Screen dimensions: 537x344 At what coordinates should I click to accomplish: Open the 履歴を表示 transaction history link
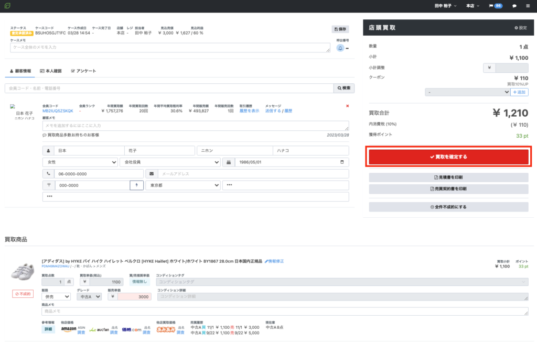coord(249,111)
